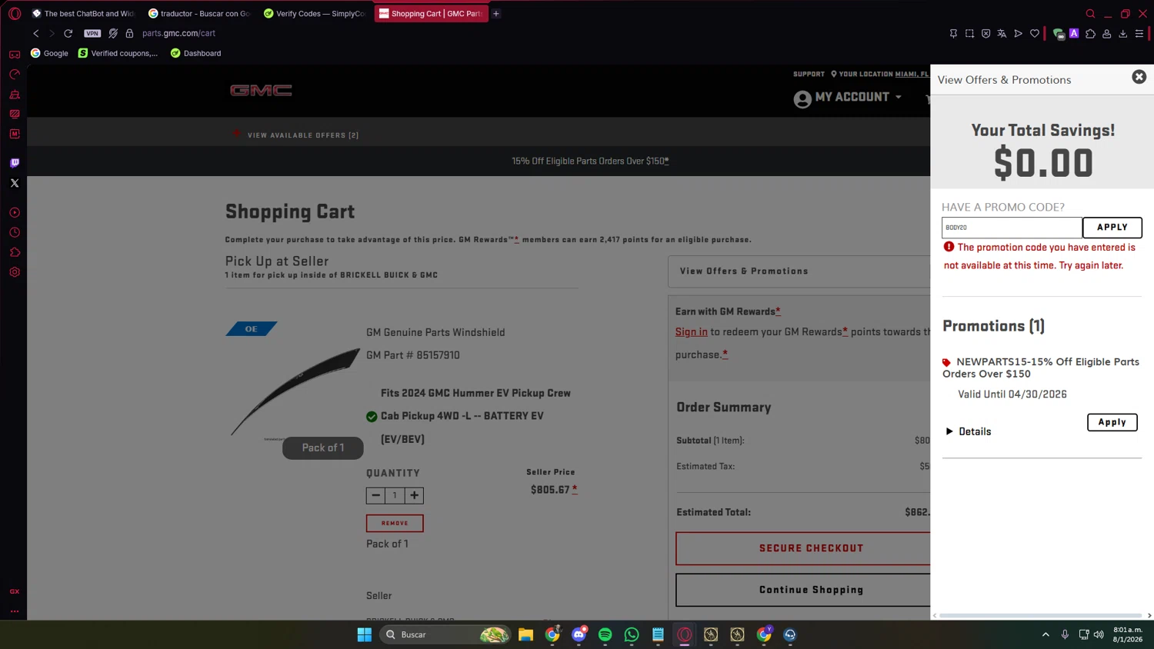Go back with the browser back arrow

point(36,33)
